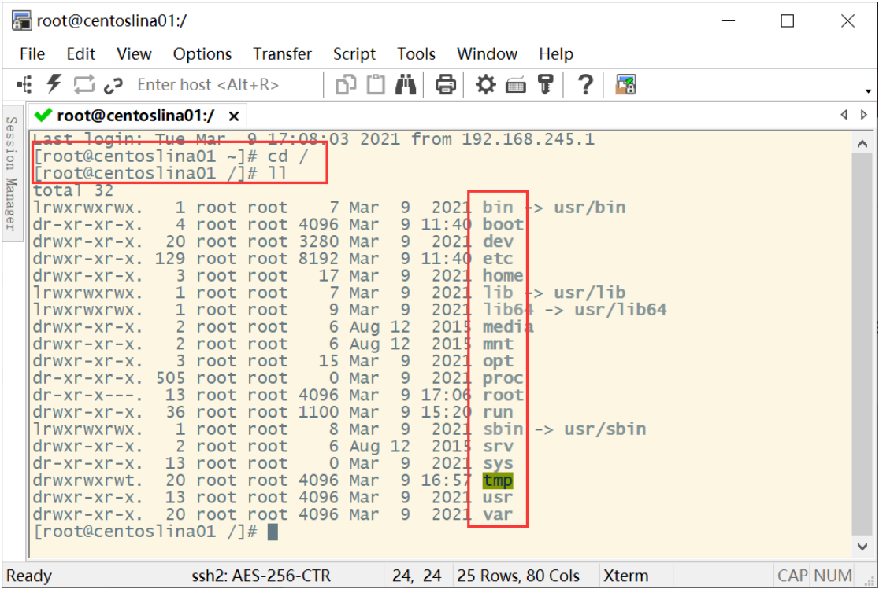Viewport: 879px width, 589px height.
Task: Click the ssh2: AES-256-CTR status entry
Action: 261,576
